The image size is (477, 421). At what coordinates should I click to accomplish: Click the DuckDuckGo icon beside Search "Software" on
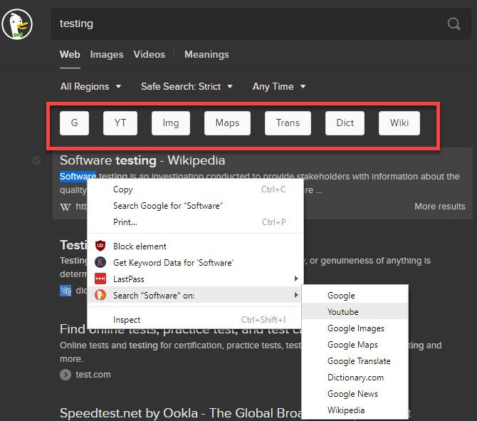tap(100, 295)
